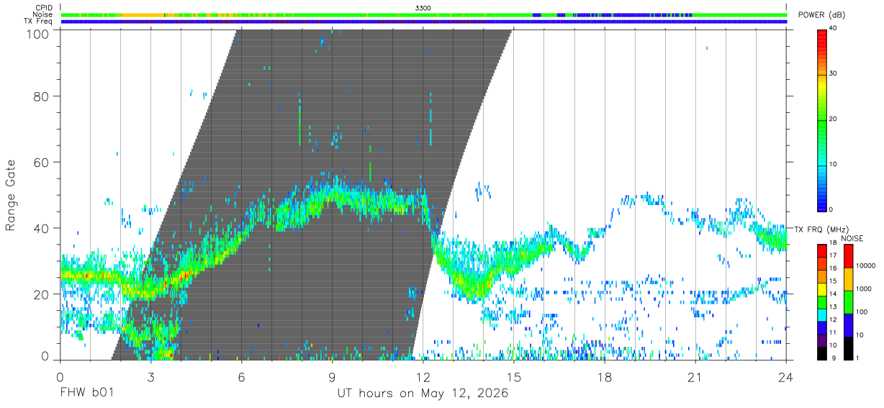Click the Noise row label
Image resolution: width=884 pixels, height=408 pixels.
(43, 14)
